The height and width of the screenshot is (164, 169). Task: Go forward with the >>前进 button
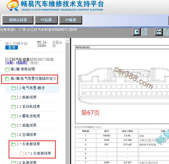click(x=71, y=20)
